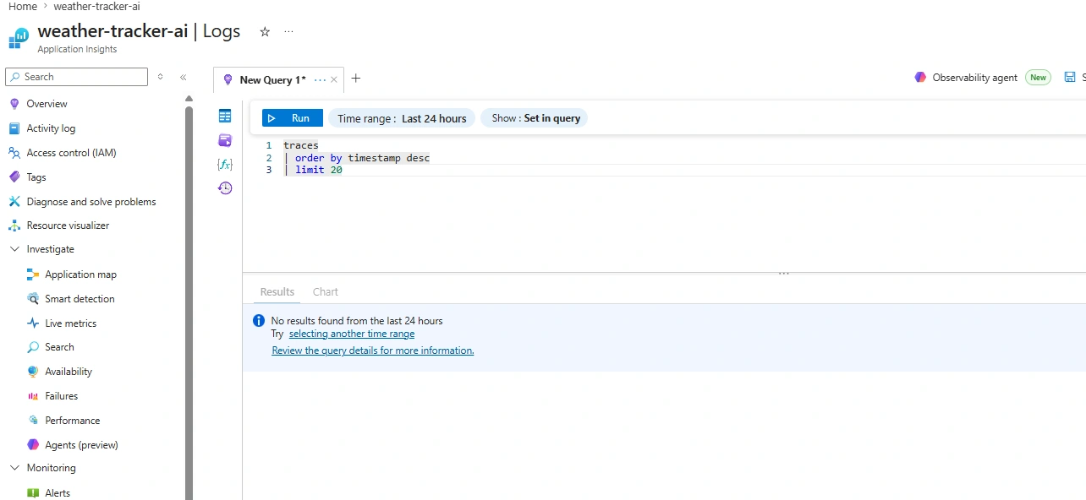Click the Availability globe icon

(x=33, y=372)
